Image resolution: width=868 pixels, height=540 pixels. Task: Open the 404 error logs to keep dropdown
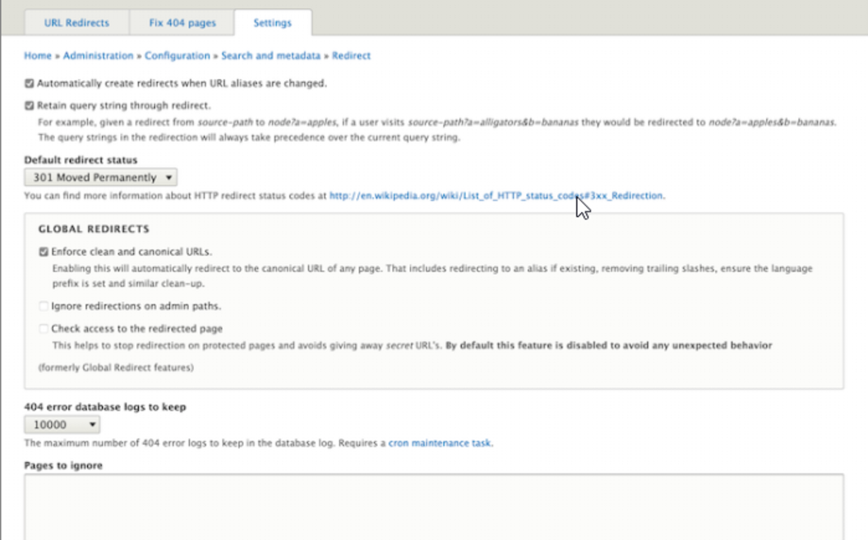[60, 424]
